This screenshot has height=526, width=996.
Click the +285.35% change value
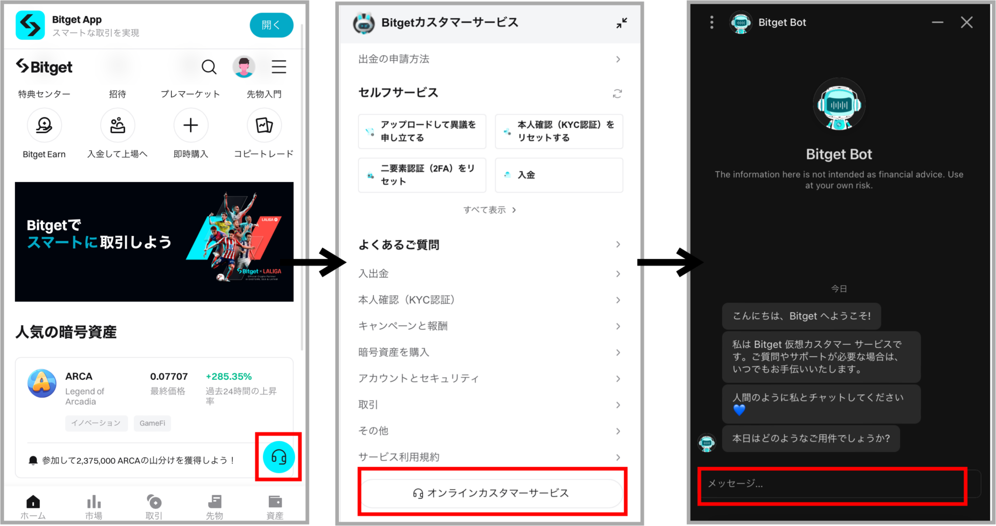pos(229,377)
